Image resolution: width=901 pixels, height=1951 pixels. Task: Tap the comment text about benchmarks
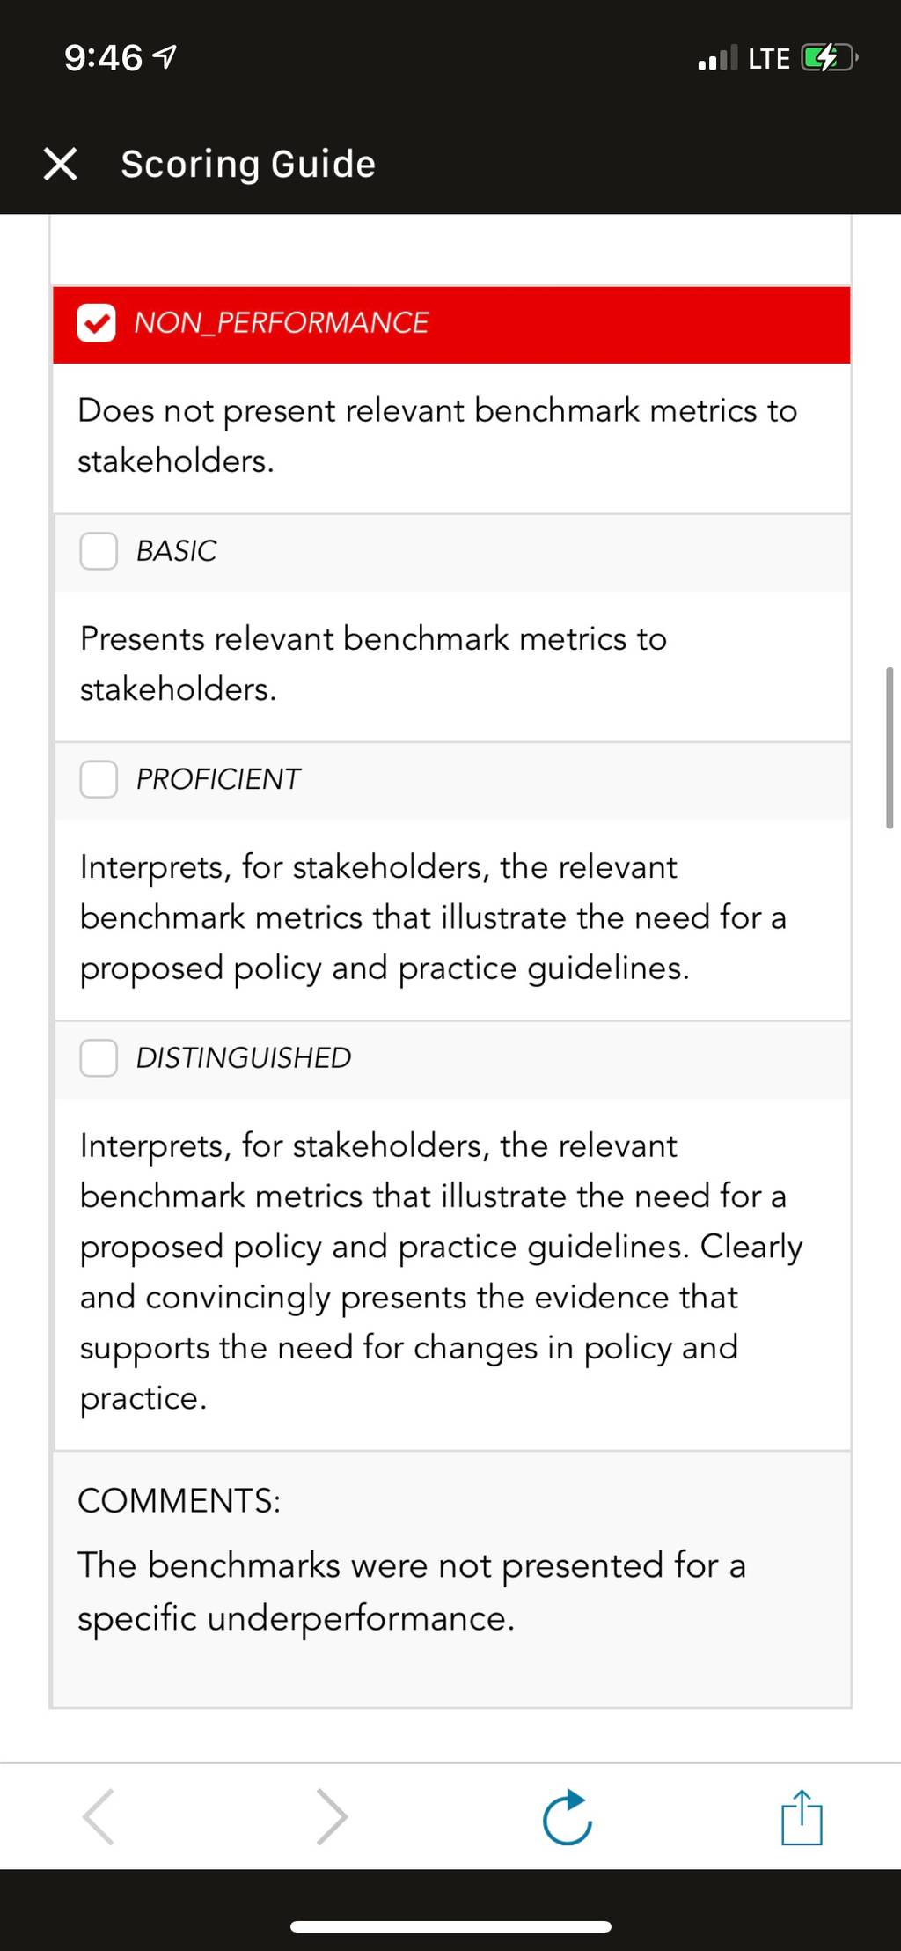pos(412,1592)
